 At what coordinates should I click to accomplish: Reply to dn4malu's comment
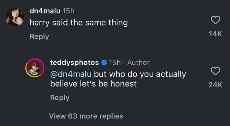[39, 37]
